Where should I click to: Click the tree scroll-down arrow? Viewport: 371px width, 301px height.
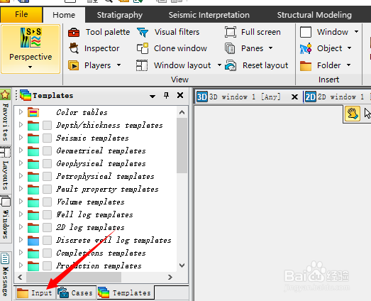point(182,266)
